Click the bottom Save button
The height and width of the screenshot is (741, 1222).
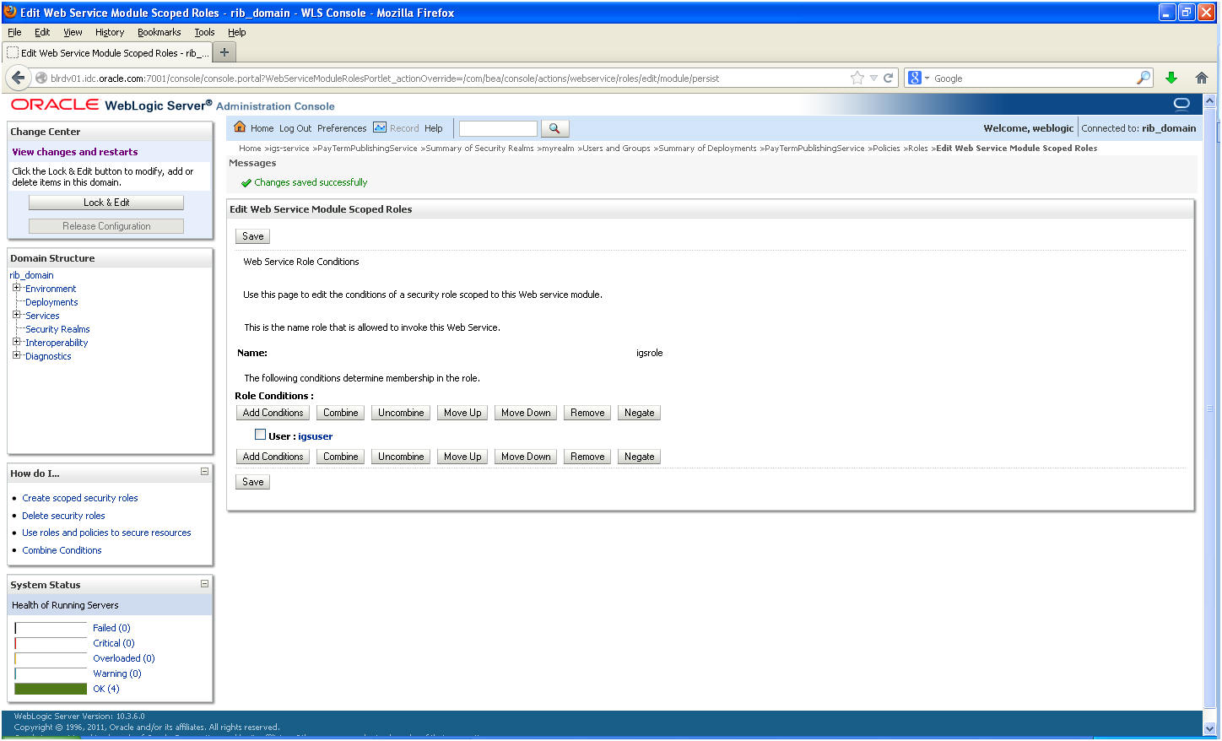click(252, 482)
